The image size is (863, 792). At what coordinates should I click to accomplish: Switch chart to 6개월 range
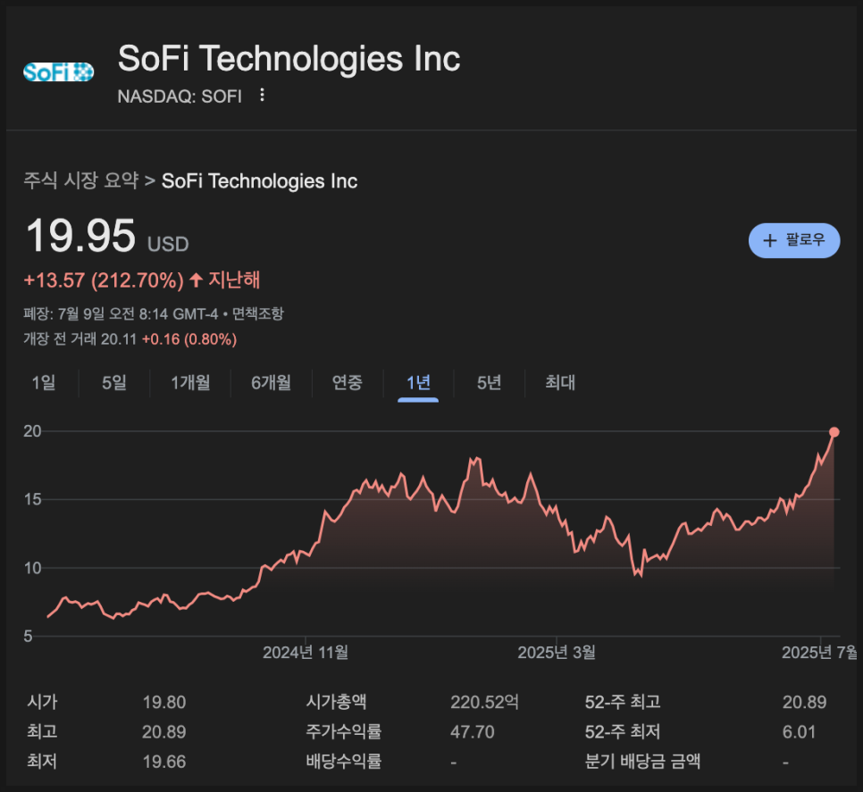coord(272,382)
